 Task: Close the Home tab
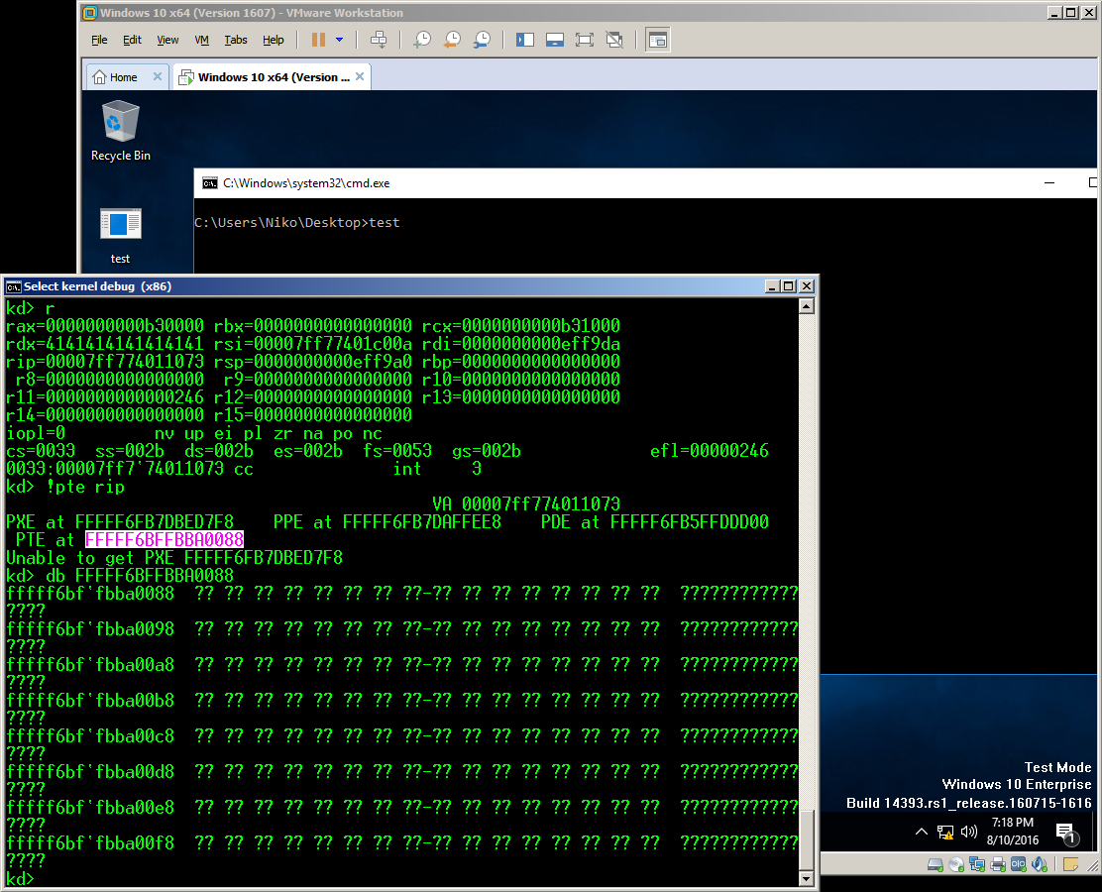(158, 76)
